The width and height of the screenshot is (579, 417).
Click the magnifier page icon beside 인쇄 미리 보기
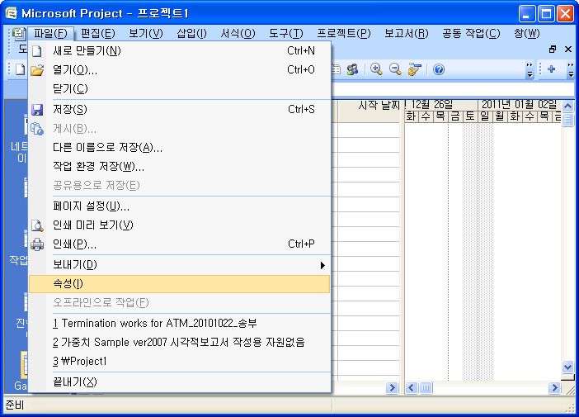point(37,225)
